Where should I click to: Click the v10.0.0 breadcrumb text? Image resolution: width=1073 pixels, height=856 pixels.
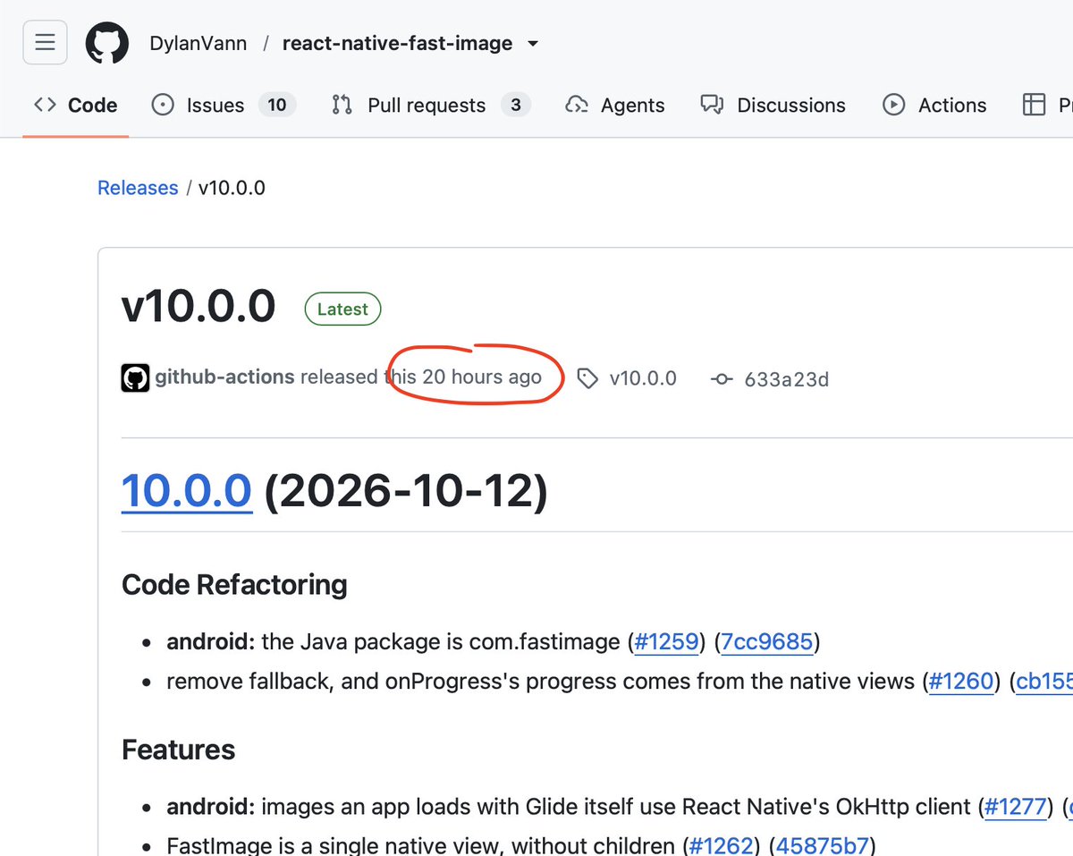click(232, 188)
